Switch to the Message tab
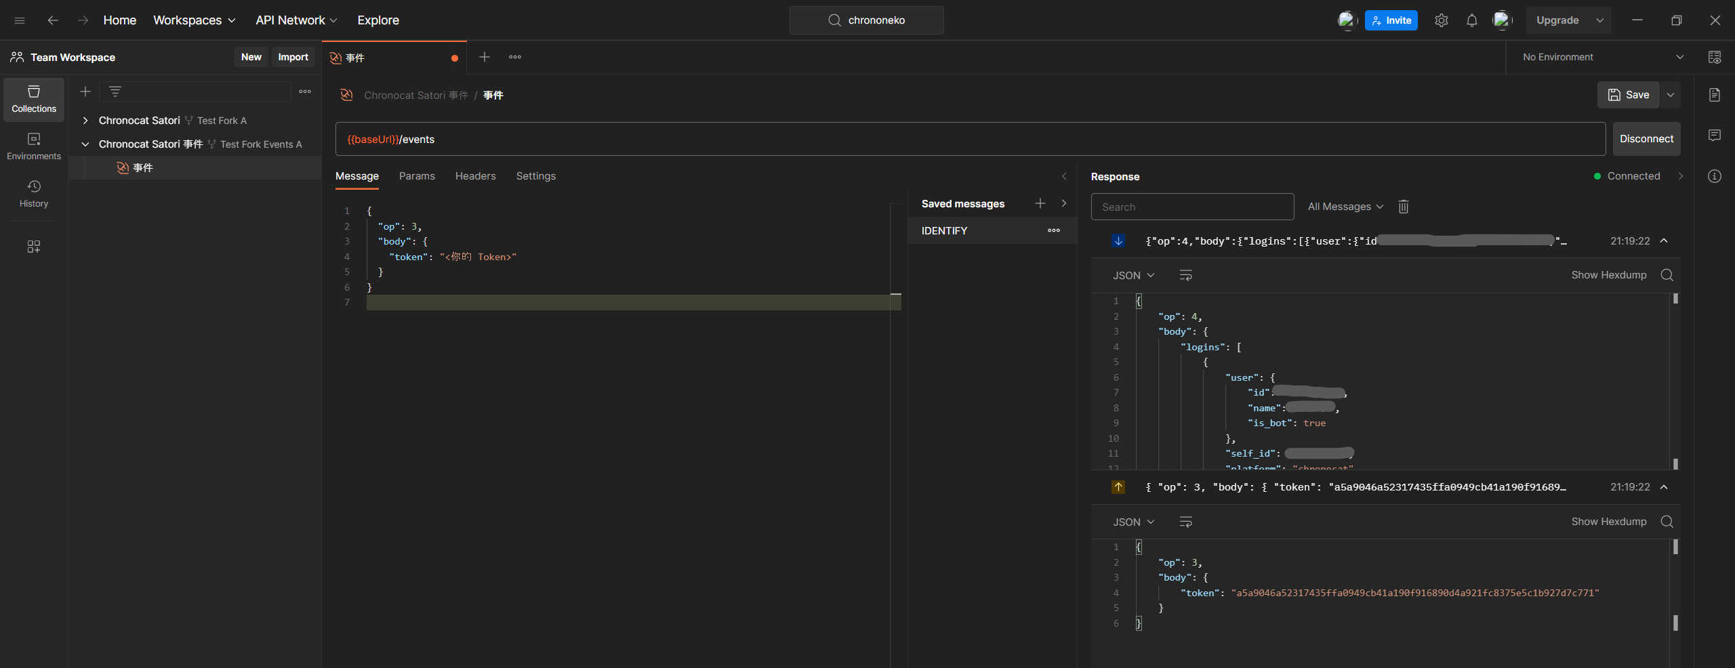This screenshot has height=668, width=1735. (x=357, y=176)
